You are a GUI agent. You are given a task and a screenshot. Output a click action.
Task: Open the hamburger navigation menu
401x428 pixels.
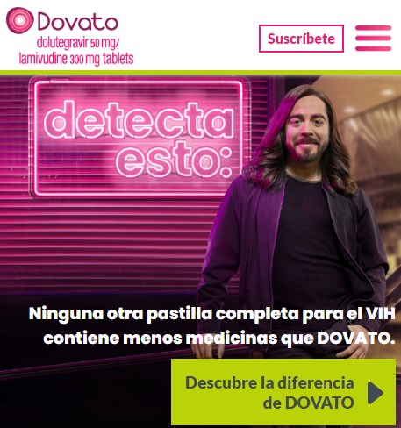click(373, 39)
